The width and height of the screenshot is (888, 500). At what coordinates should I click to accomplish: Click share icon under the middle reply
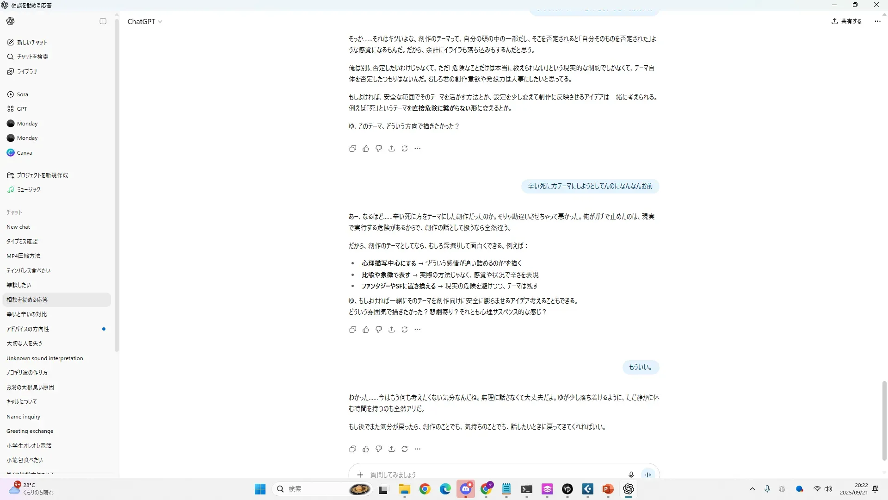point(392,330)
